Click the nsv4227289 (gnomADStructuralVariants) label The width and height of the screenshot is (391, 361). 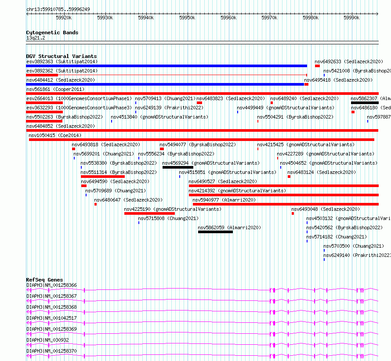point(326,154)
